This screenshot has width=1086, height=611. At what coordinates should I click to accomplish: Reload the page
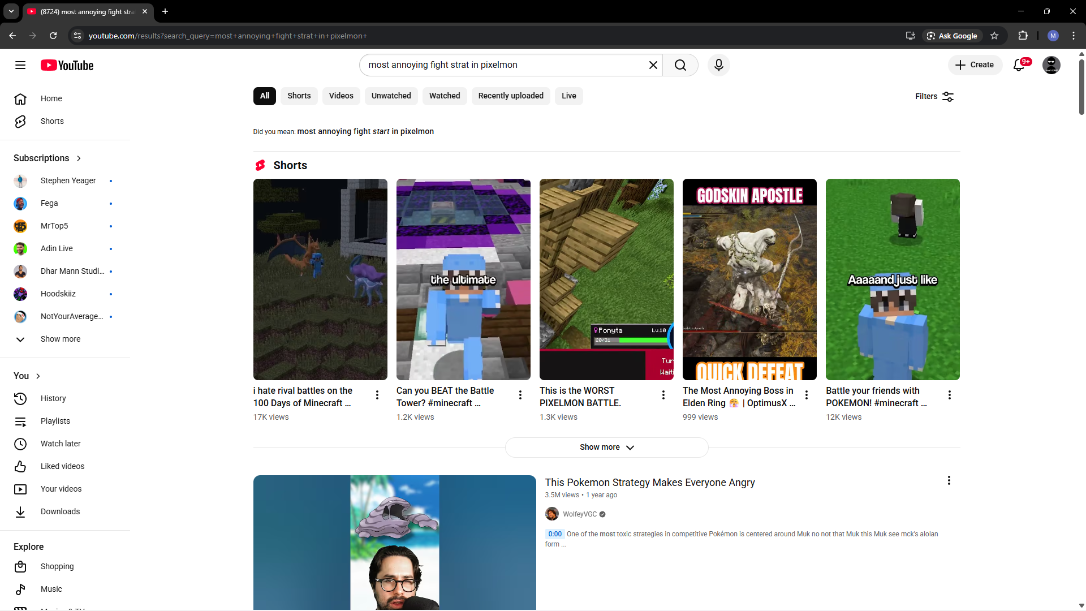(53, 36)
